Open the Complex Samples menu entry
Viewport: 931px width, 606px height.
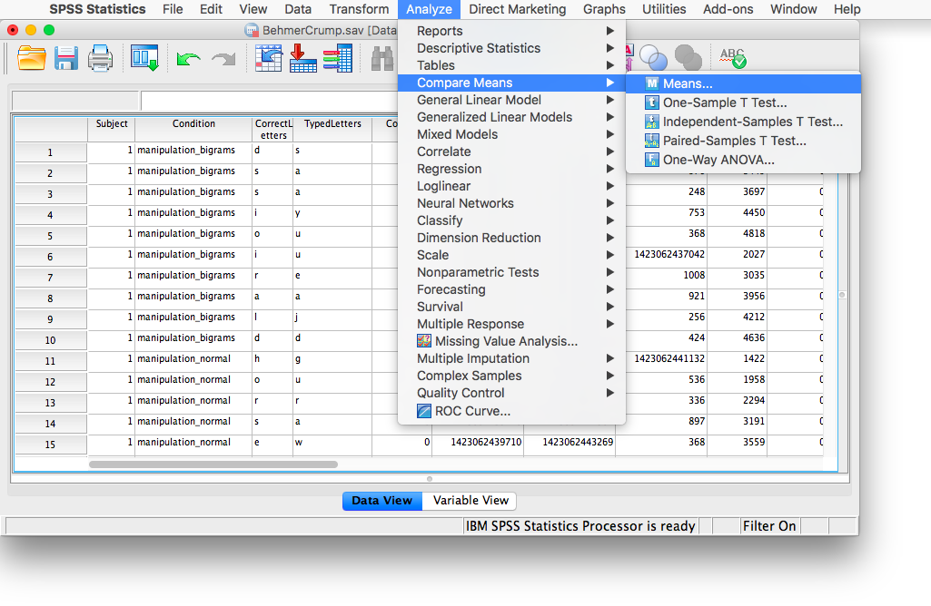click(x=511, y=376)
